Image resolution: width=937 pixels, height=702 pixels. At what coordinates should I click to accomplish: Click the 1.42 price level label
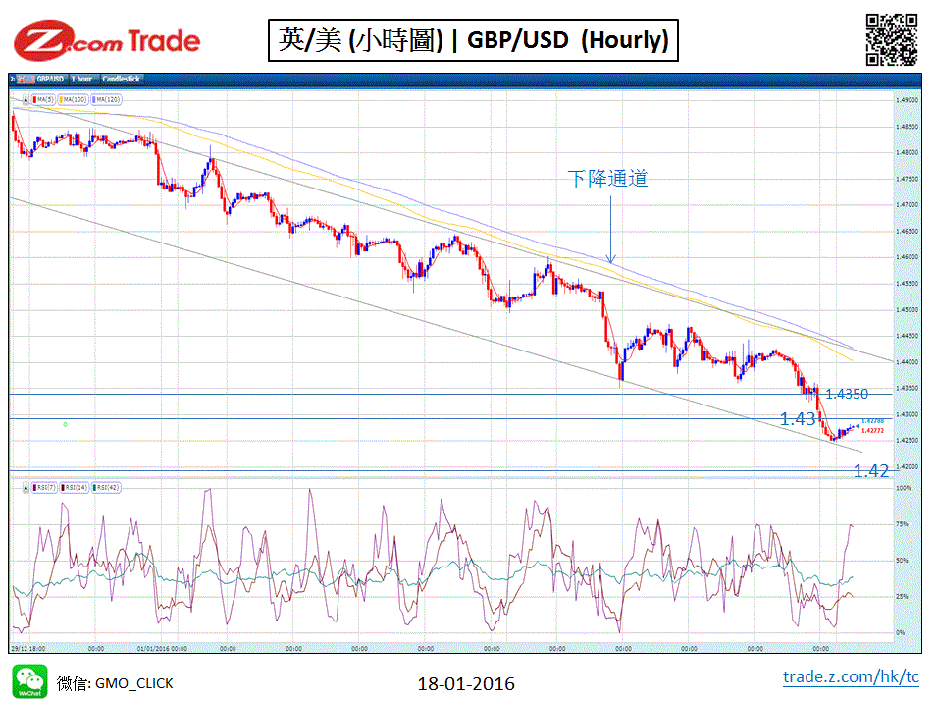click(x=871, y=471)
